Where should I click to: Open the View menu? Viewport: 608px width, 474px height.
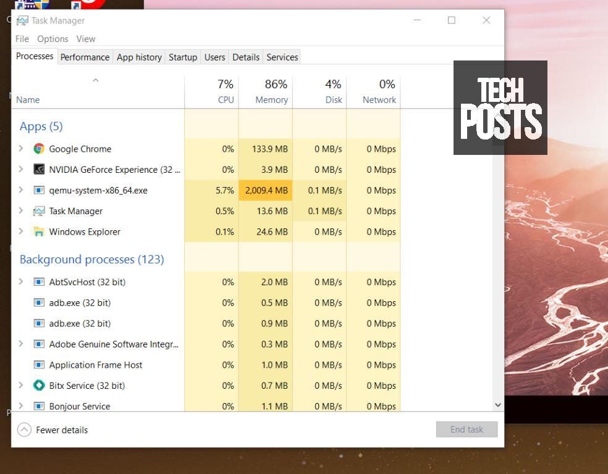pos(86,39)
